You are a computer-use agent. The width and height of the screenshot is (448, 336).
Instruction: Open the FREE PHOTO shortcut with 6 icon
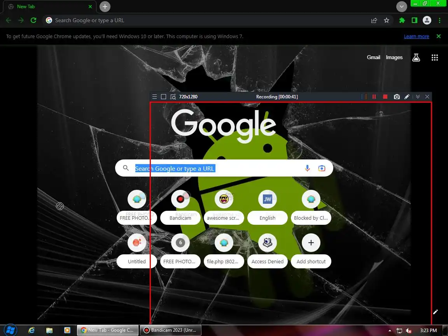coord(180,250)
